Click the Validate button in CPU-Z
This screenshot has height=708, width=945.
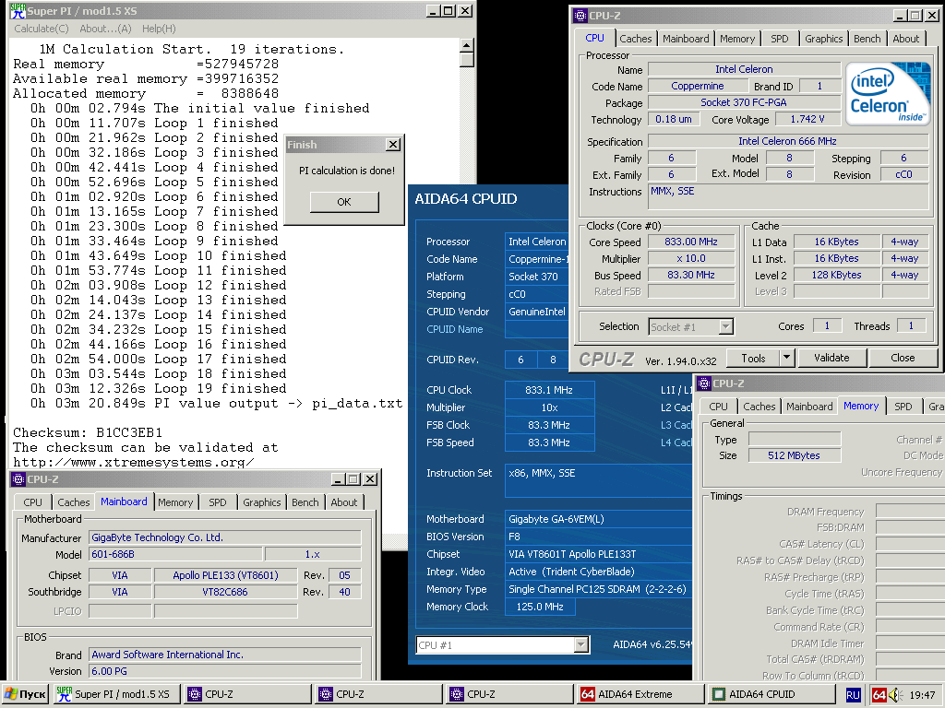click(x=831, y=358)
